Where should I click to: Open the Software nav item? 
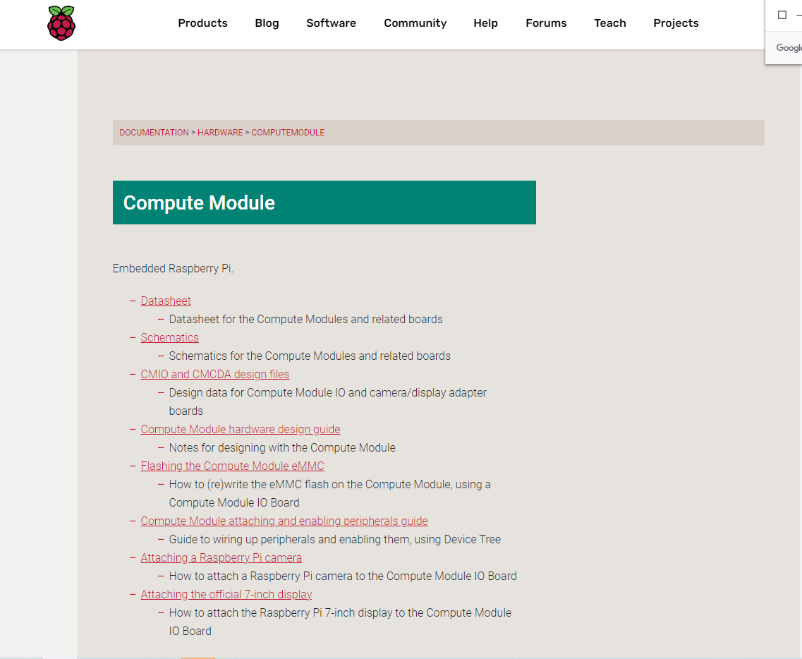[x=331, y=23]
